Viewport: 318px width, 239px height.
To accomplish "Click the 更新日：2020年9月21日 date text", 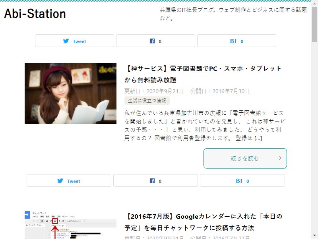I will (154, 91).
